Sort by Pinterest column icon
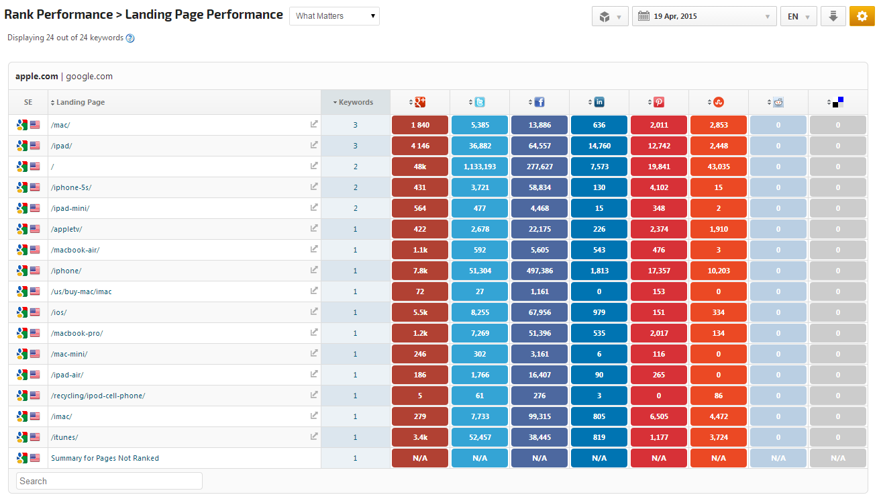877x499 pixels. 658,102
